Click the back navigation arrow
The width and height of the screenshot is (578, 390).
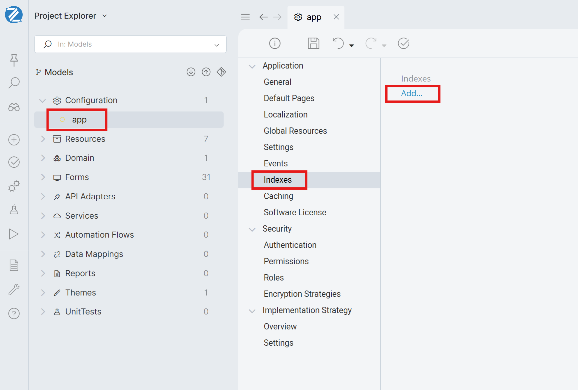point(263,17)
